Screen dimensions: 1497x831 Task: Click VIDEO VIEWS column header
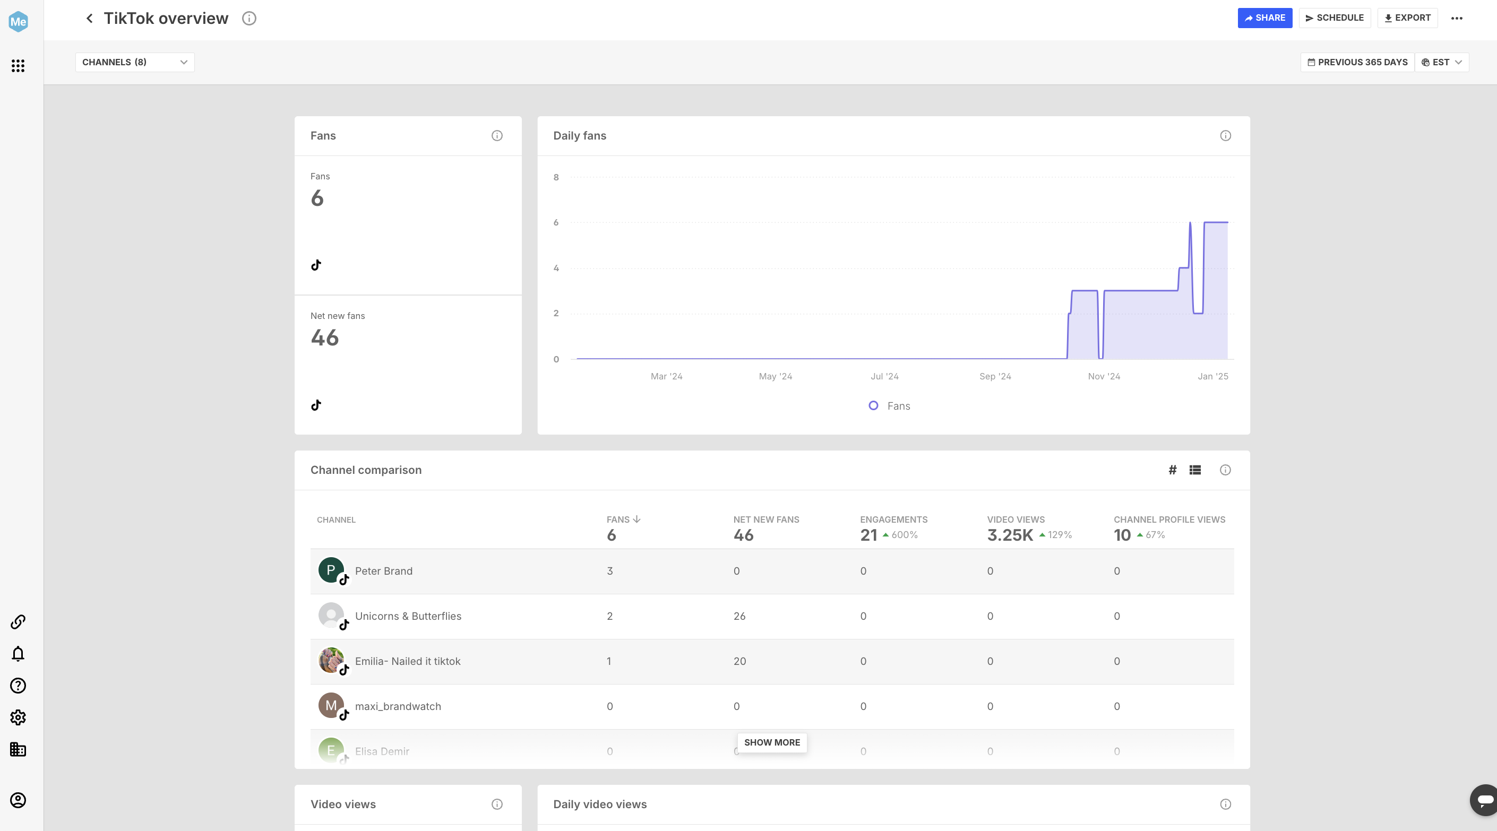coord(1016,519)
